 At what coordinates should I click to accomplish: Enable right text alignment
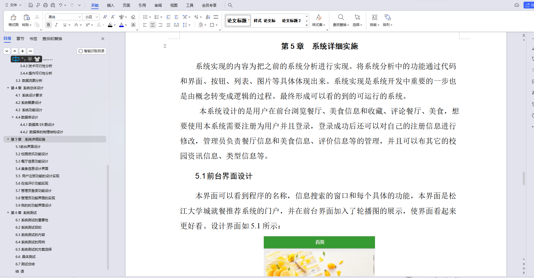tap(160, 25)
